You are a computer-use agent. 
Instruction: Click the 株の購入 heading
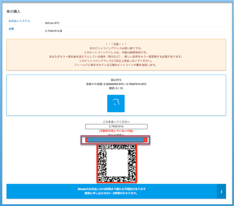coord(13,12)
